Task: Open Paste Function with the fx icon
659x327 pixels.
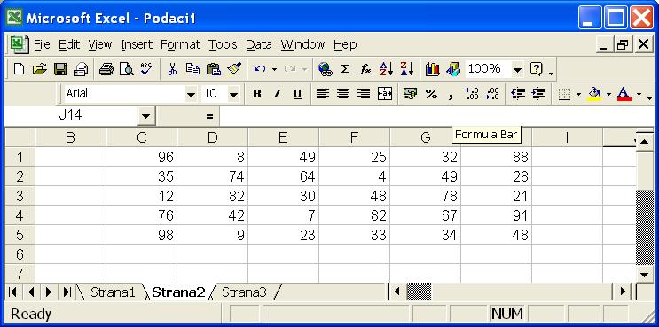Action: click(x=365, y=69)
